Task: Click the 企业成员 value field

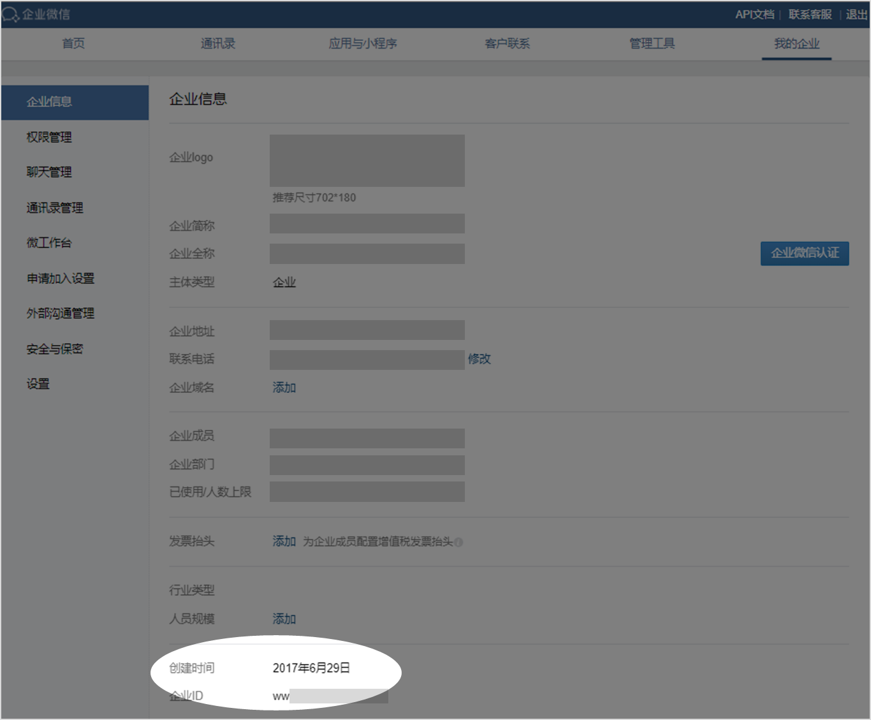Action: pos(367,438)
